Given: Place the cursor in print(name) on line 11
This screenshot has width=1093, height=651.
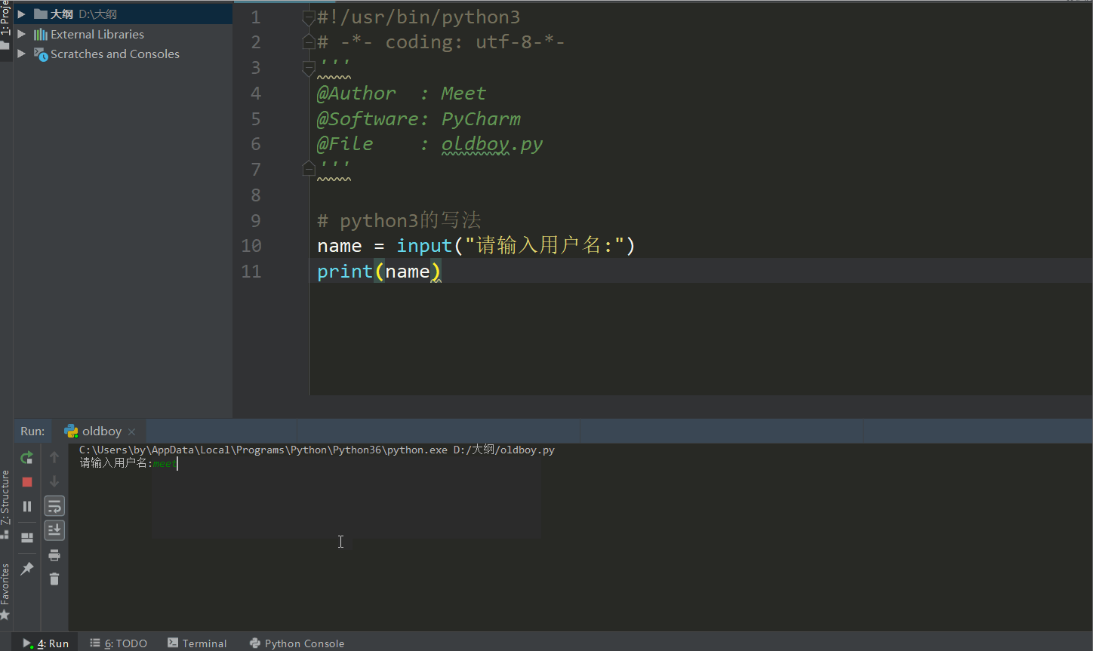Looking at the screenshot, I should [379, 272].
